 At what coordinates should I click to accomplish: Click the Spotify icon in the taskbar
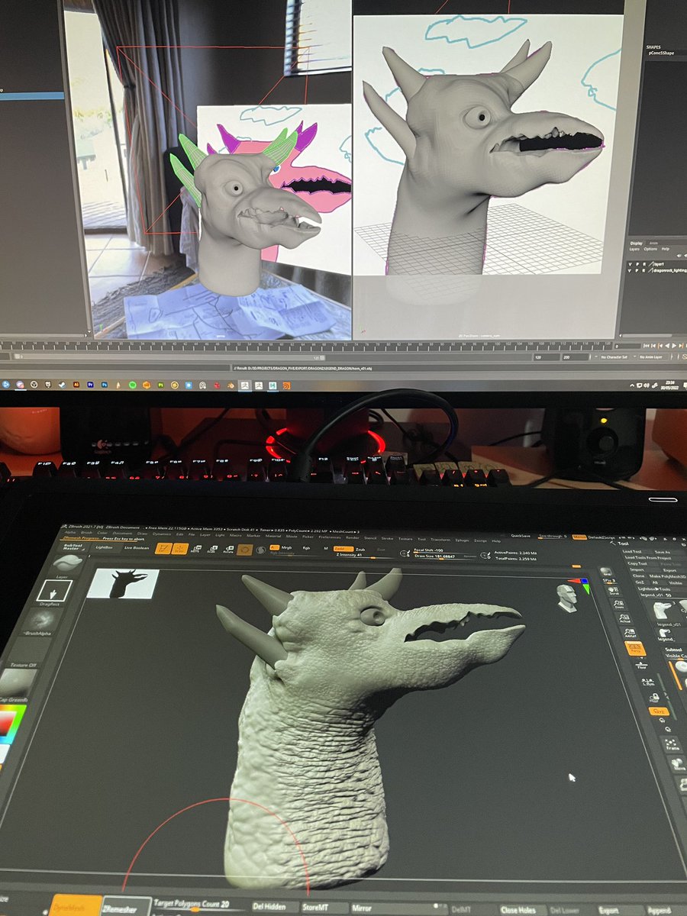[x=132, y=384]
